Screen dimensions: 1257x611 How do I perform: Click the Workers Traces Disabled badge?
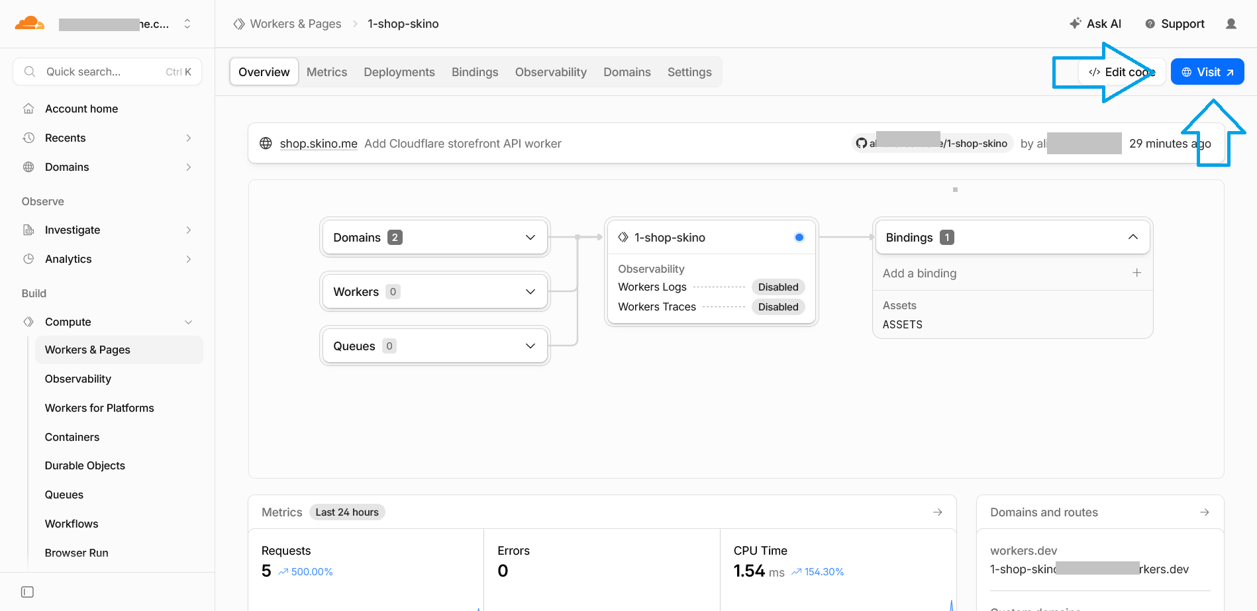(x=778, y=306)
